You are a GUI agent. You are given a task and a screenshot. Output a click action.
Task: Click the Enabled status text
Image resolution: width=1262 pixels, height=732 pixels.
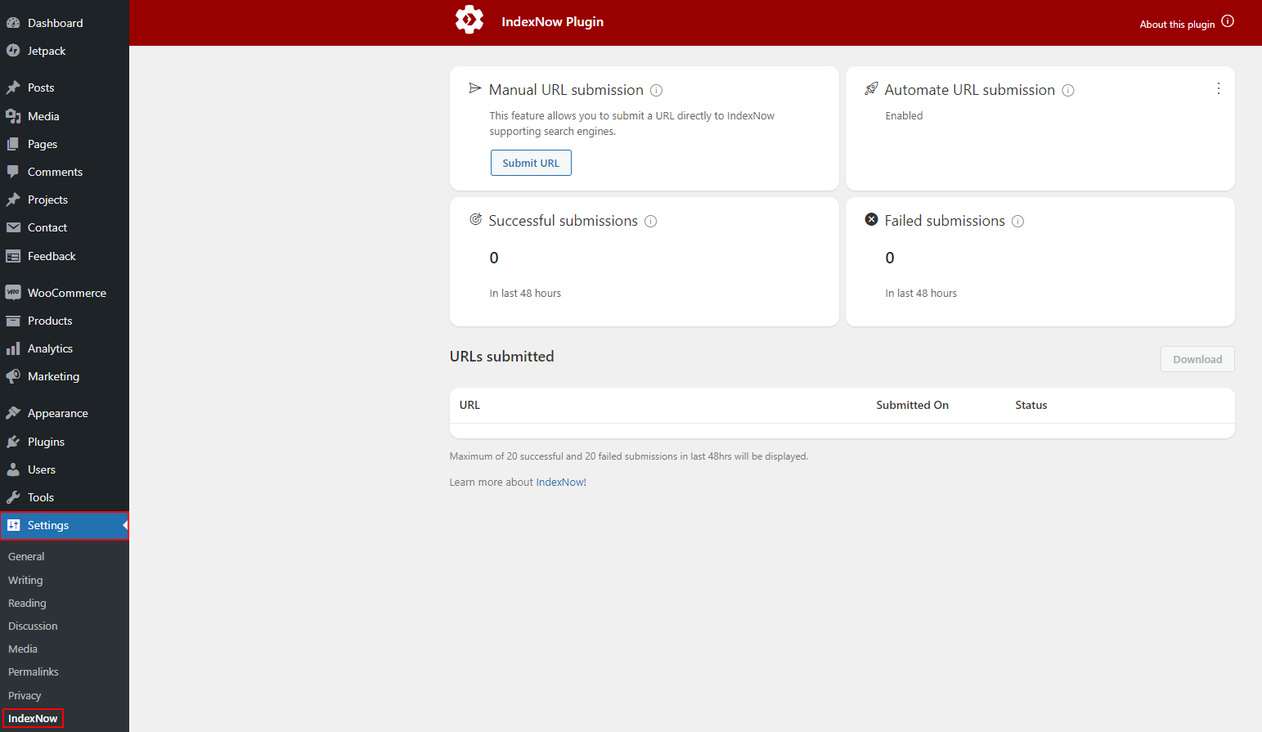click(904, 116)
